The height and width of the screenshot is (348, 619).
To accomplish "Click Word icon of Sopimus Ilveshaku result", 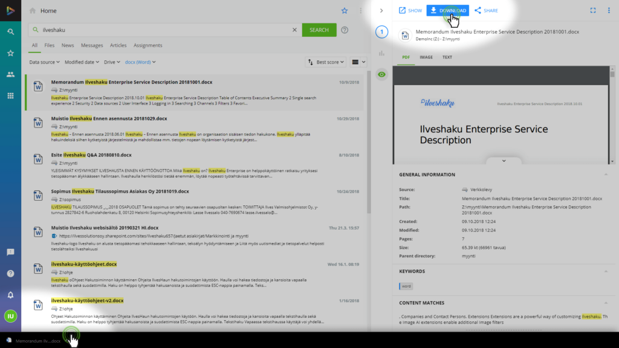I will 38,195.
